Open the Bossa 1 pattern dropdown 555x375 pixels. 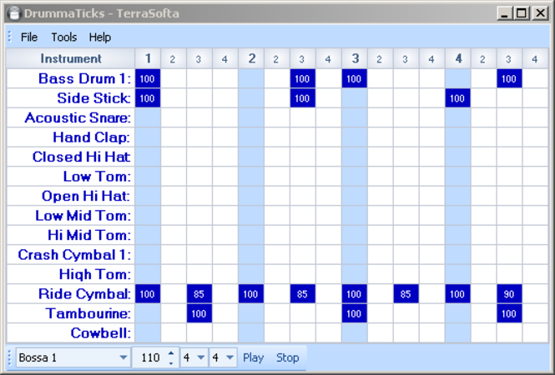click(x=124, y=357)
